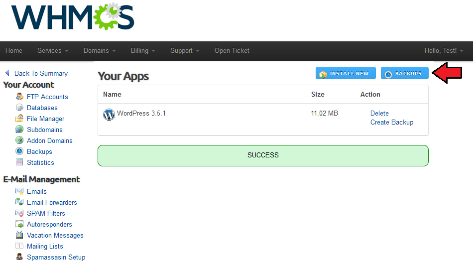Image resolution: width=473 pixels, height=265 pixels.
Task: Open SPAM Filters link
Action: pos(46,213)
